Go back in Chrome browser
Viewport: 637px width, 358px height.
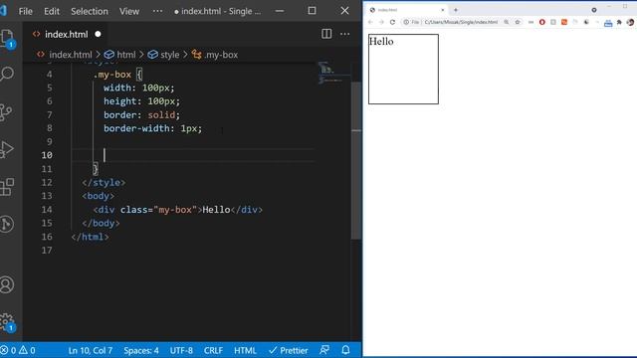[x=370, y=22]
